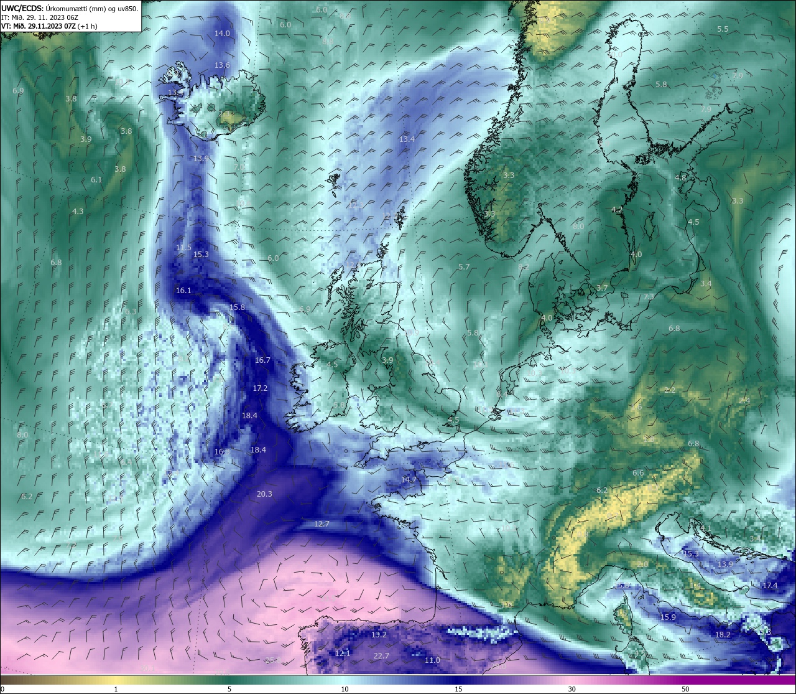Viewport: 796px width, 694px height.
Task: Click the 7.3 value label
Action: tap(649, 297)
